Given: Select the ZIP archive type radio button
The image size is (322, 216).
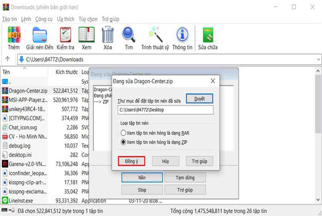Looking at the screenshot, I should pos(123,142).
